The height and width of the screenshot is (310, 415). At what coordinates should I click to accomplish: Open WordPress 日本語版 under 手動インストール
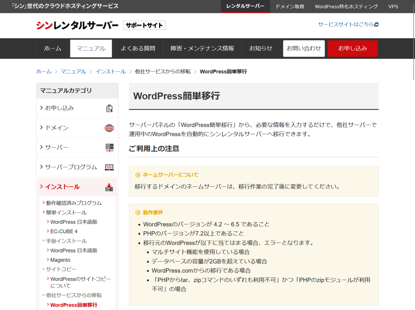click(74, 251)
